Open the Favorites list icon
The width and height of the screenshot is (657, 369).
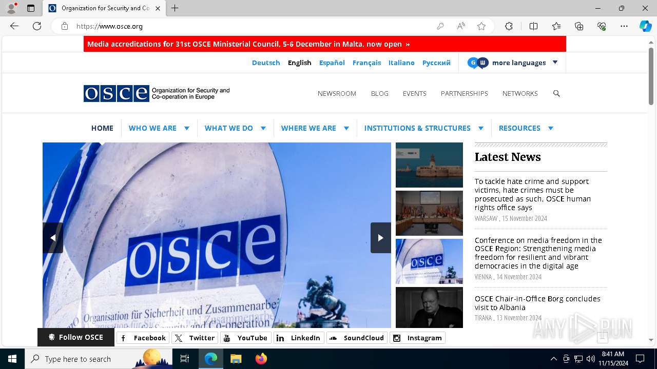[556, 26]
